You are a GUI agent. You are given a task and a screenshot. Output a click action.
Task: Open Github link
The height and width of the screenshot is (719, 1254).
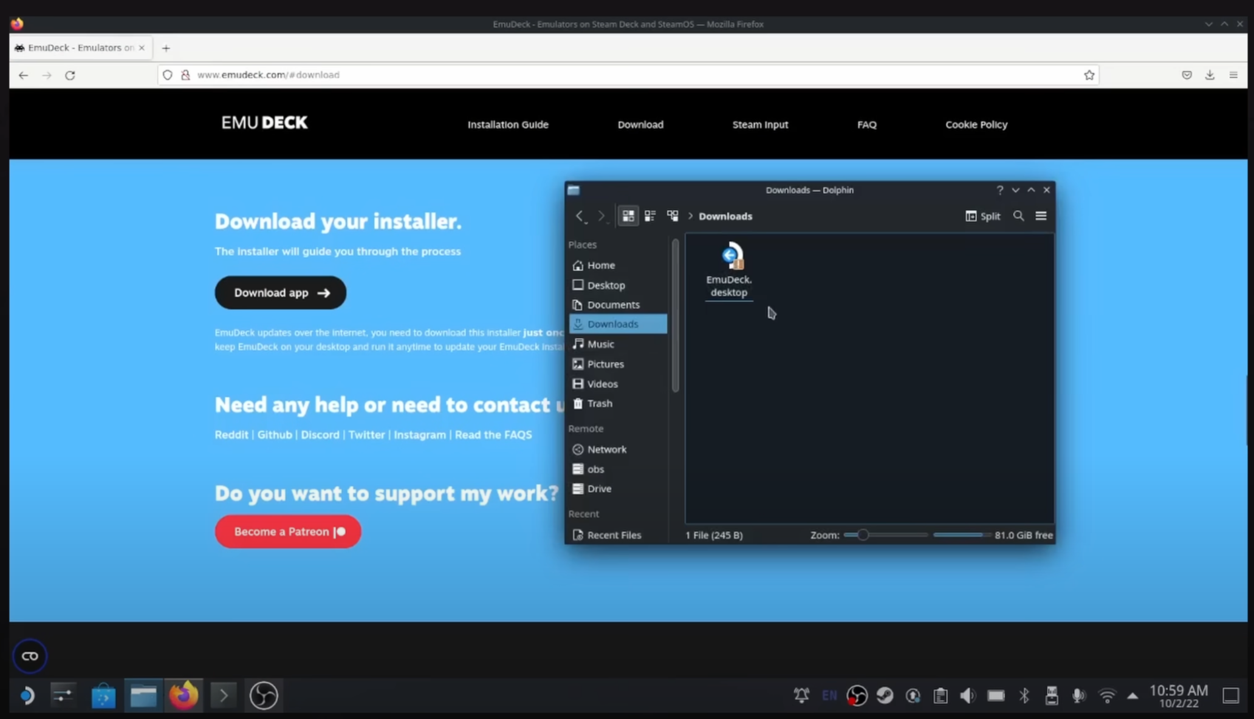[275, 435]
